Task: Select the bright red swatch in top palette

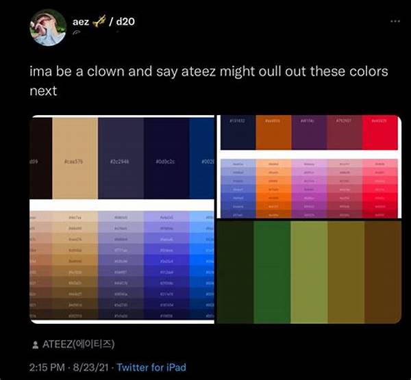Action: point(379,132)
